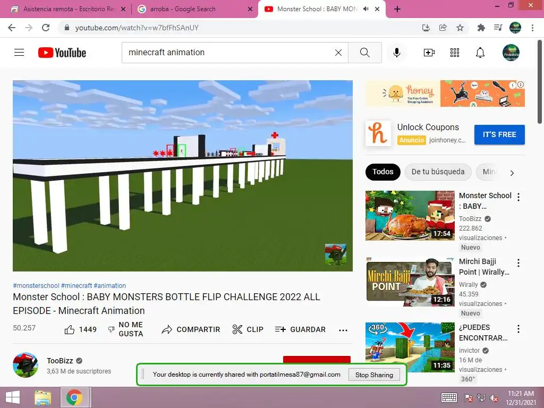Open the on-screen keyboard tray icon
The height and width of the screenshot is (408, 544).
(449, 397)
